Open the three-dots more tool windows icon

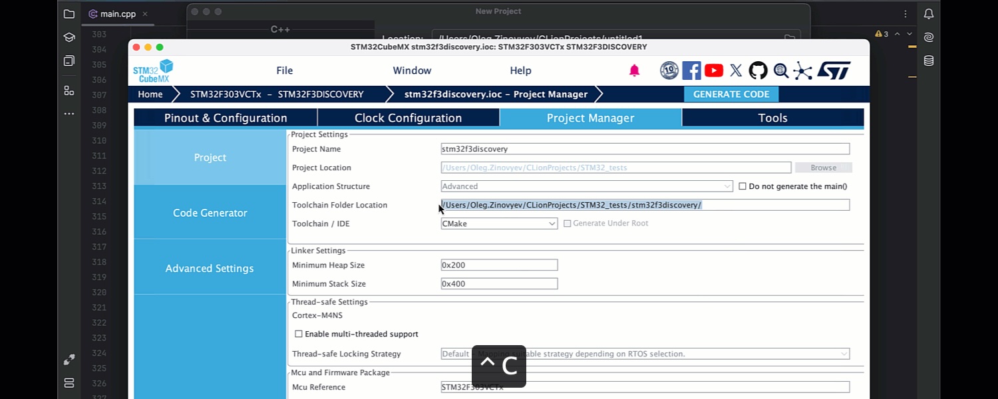pos(69,114)
